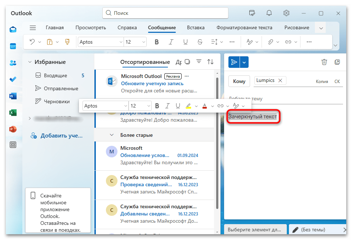Launch Word from the sidebar

pyautogui.click(x=13, y=96)
